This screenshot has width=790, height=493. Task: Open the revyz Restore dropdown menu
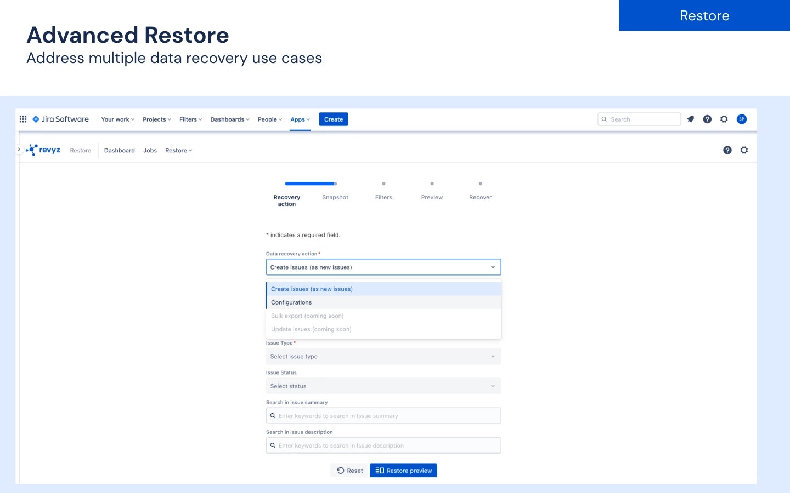point(179,151)
